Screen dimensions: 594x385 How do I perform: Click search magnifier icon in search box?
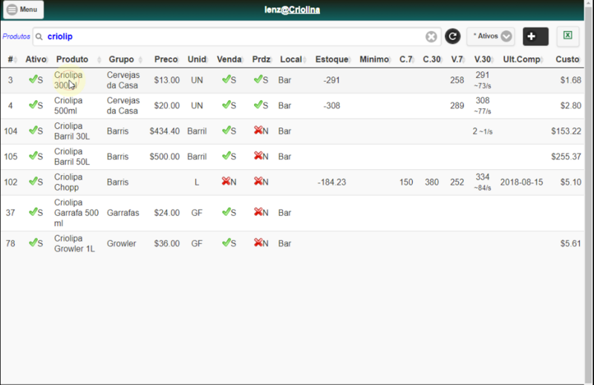point(39,37)
